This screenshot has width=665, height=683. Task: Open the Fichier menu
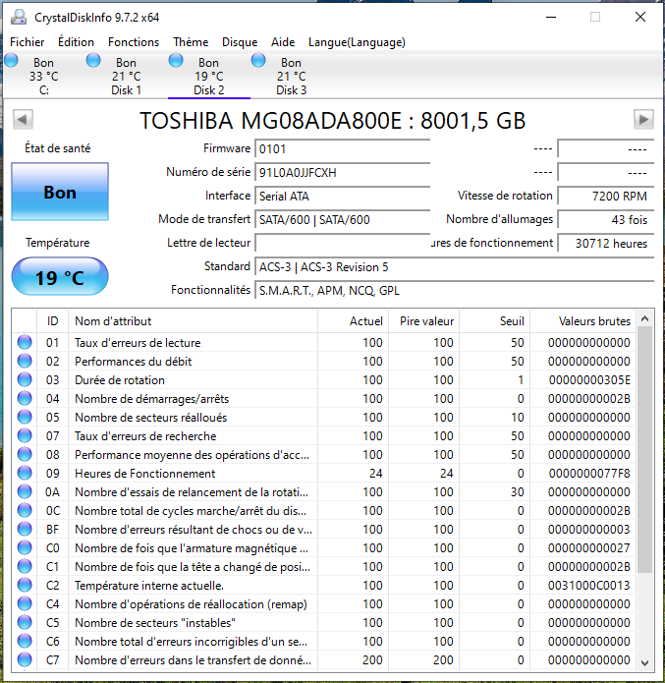coord(28,42)
